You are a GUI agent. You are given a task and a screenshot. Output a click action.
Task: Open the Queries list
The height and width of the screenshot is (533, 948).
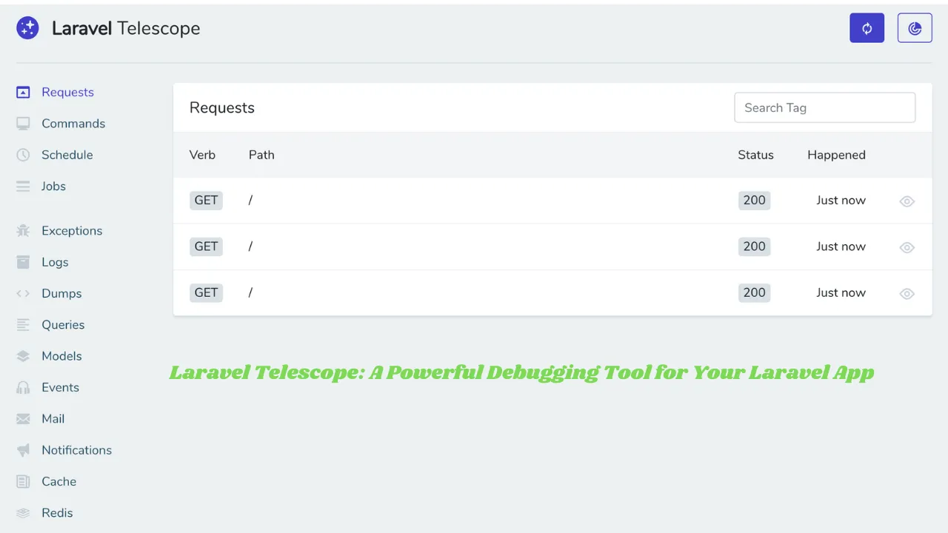(63, 324)
